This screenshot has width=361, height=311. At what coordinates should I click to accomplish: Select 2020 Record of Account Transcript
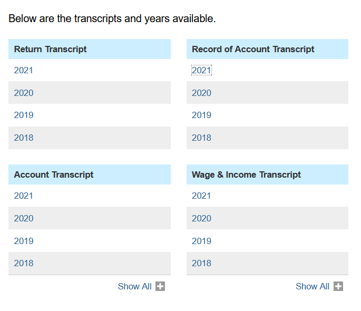pyautogui.click(x=201, y=93)
